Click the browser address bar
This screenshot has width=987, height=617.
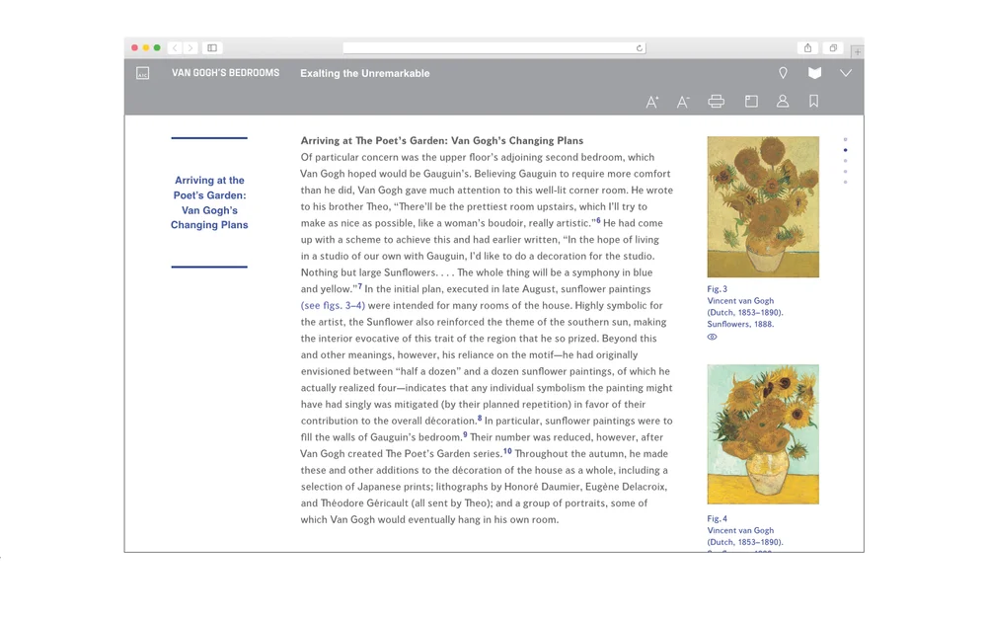(494, 47)
